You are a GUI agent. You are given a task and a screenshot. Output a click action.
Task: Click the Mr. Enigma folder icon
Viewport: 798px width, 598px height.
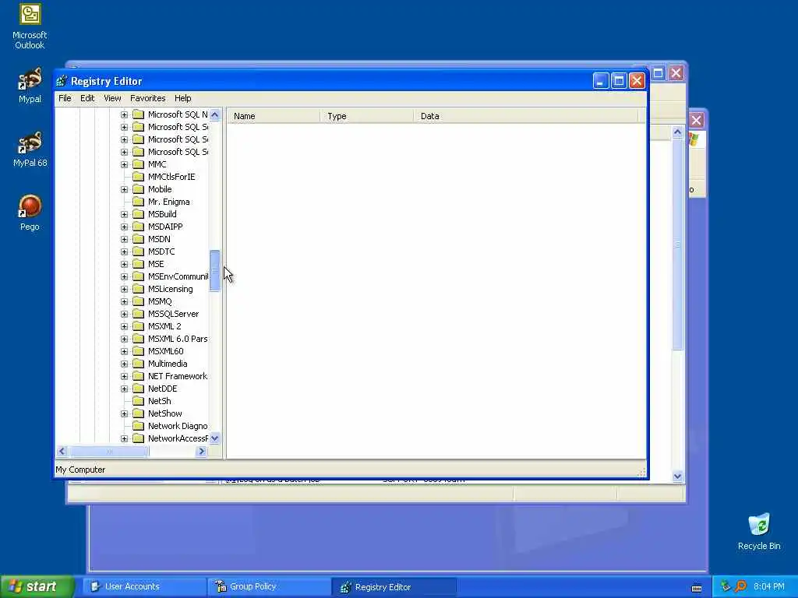tap(138, 202)
